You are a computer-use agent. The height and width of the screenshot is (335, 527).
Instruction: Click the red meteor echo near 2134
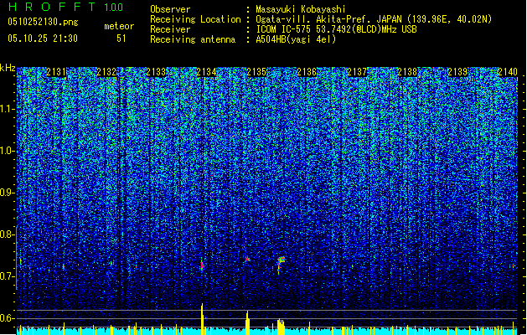click(202, 265)
